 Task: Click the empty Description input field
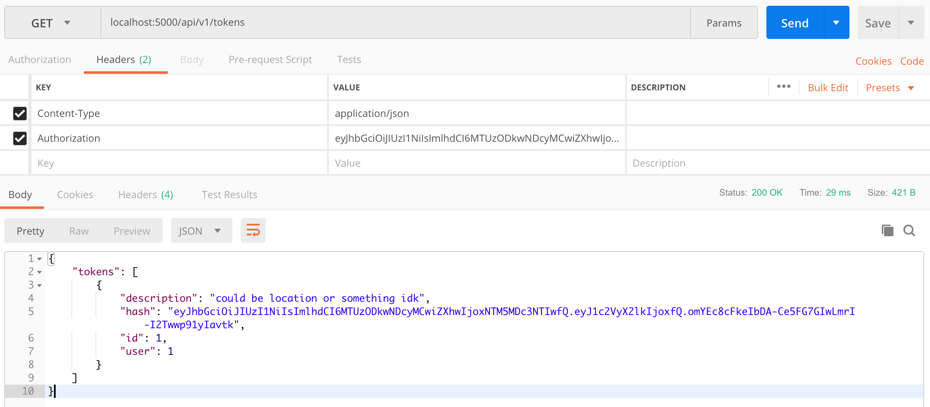click(778, 163)
